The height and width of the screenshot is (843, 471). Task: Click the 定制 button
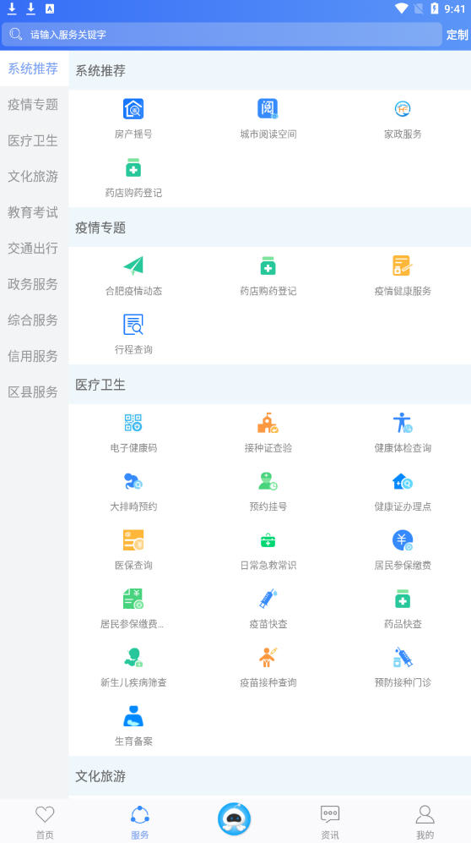[457, 35]
